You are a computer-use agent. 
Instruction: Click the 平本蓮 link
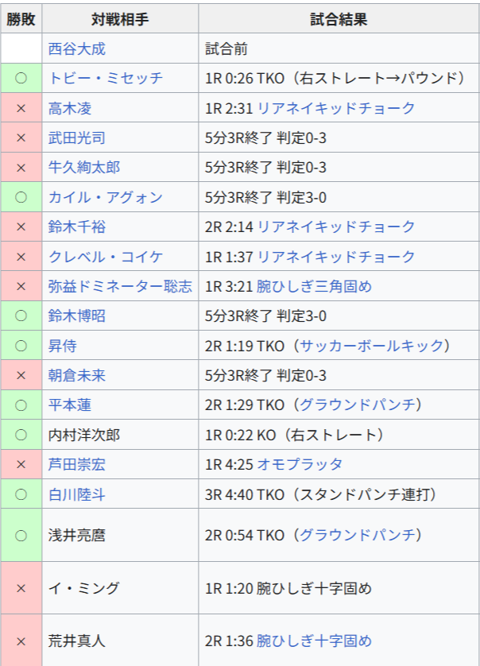70,405
